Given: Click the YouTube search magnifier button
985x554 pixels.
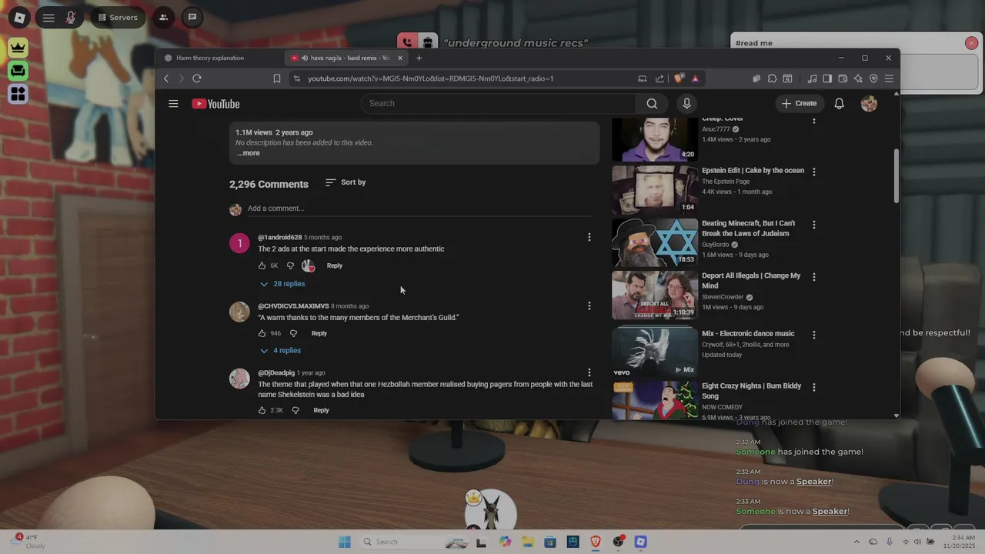Looking at the screenshot, I should click(x=652, y=104).
